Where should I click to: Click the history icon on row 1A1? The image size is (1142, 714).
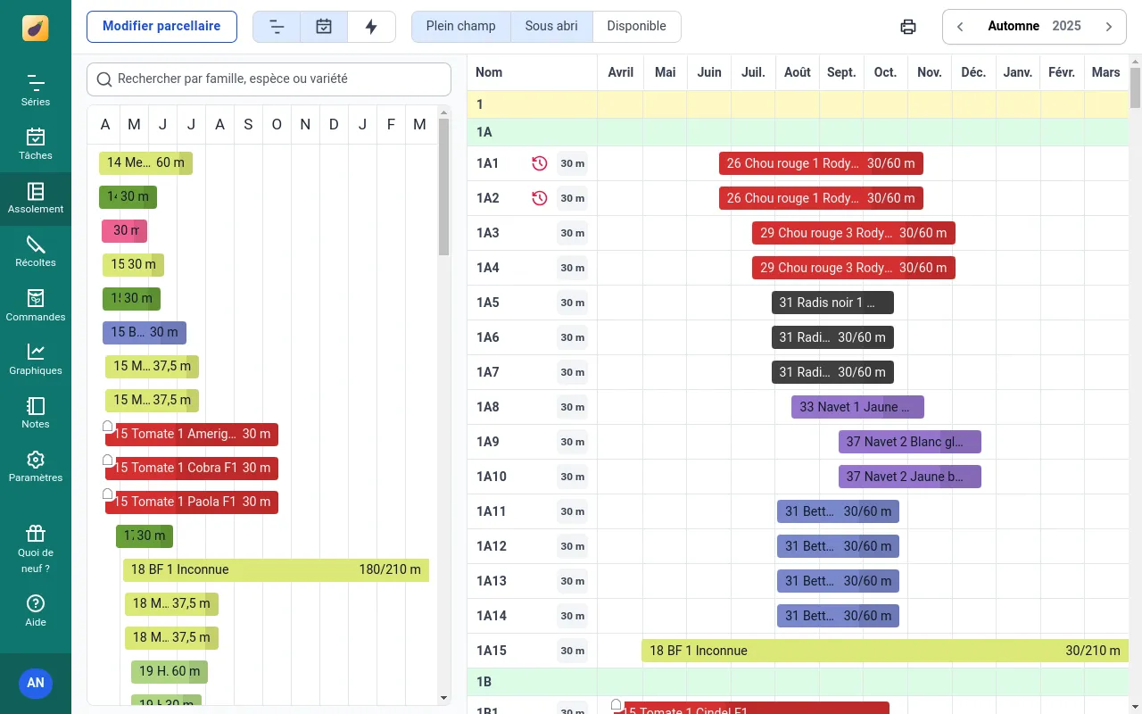click(x=539, y=163)
